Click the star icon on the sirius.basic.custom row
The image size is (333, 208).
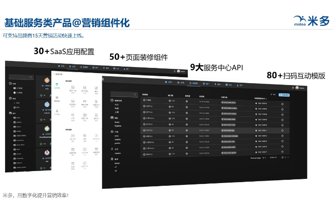[256, 109]
